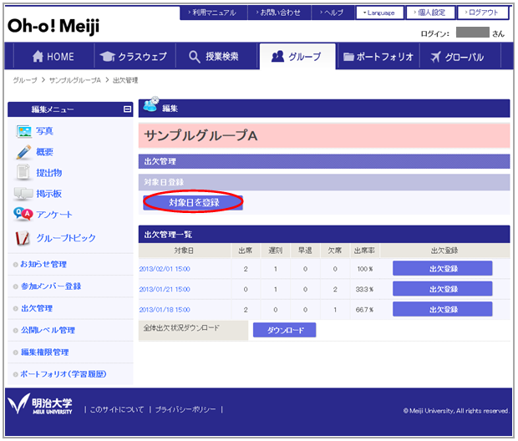This screenshot has width=518, height=441.
Task: Click the ダウンロード button
Action: click(284, 330)
